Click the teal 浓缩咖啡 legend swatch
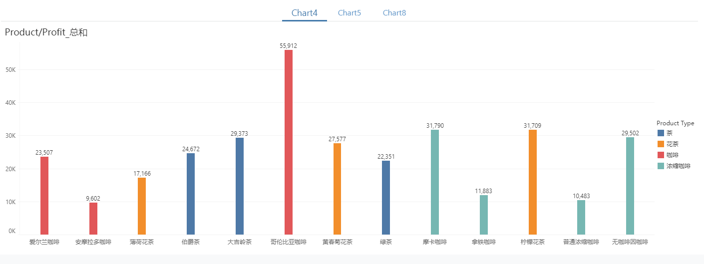Viewport: 704px width, 264px height. click(x=661, y=166)
